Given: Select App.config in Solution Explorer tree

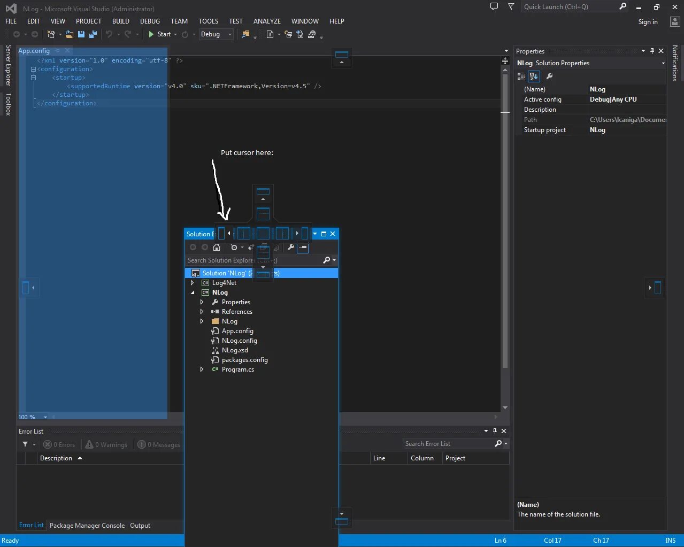Looking at the screenshot, I should (x=237, y=331).
